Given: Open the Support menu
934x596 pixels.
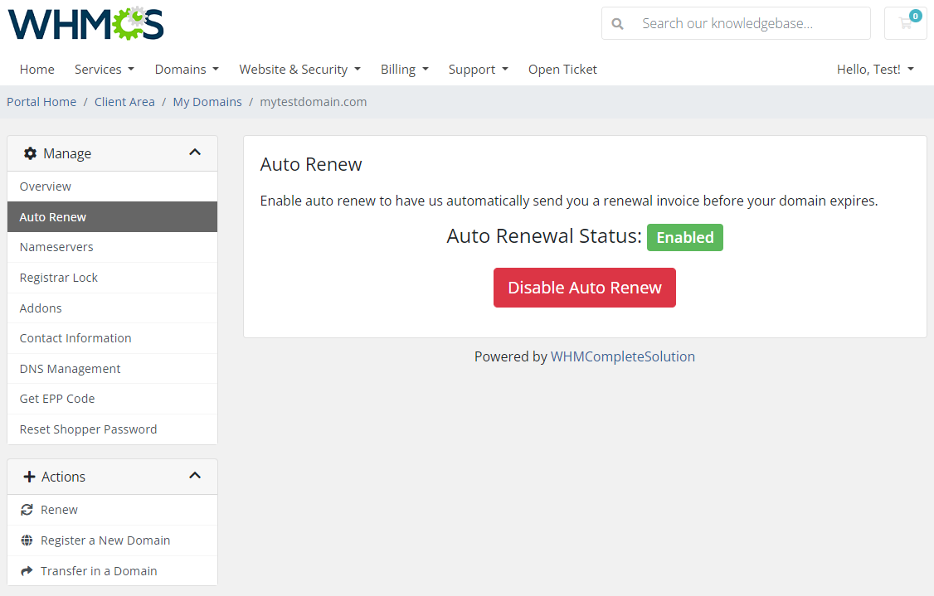Looking at the screenshot, I should pos(478,69).
